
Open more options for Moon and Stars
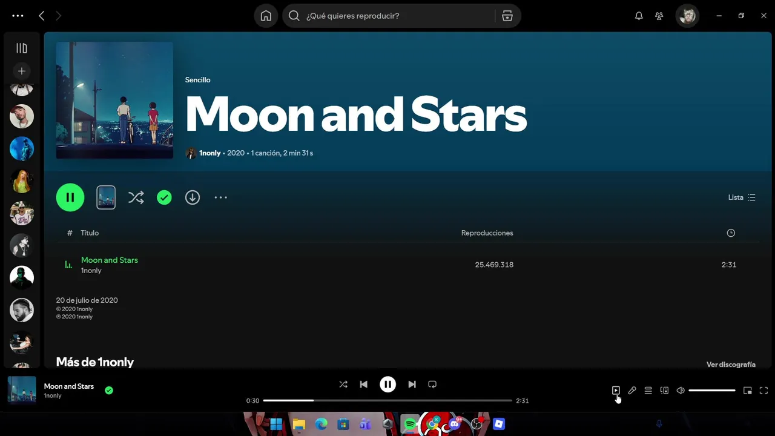[x=221, y=197]
